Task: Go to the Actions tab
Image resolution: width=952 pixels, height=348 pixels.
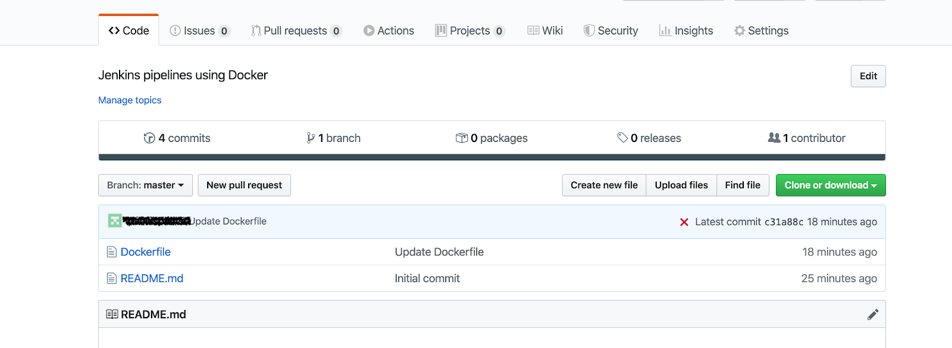Action: [389, 31]
